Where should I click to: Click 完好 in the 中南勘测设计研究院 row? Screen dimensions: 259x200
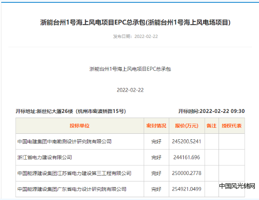pos(156,142)
